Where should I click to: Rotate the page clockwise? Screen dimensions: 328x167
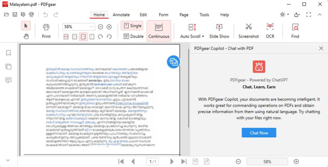coord(100,37)
